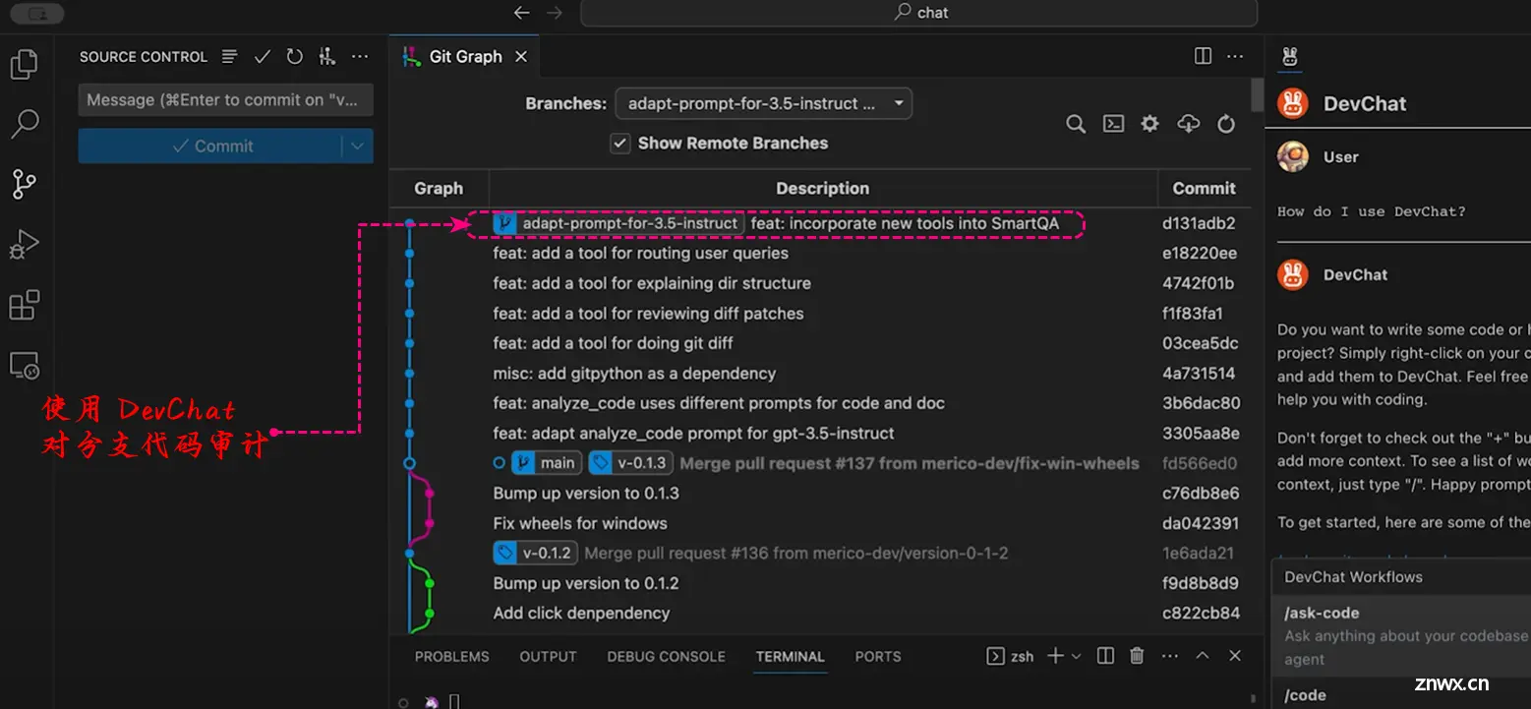
Task: Open the Explorer view in activity bar
Action: 24,65
